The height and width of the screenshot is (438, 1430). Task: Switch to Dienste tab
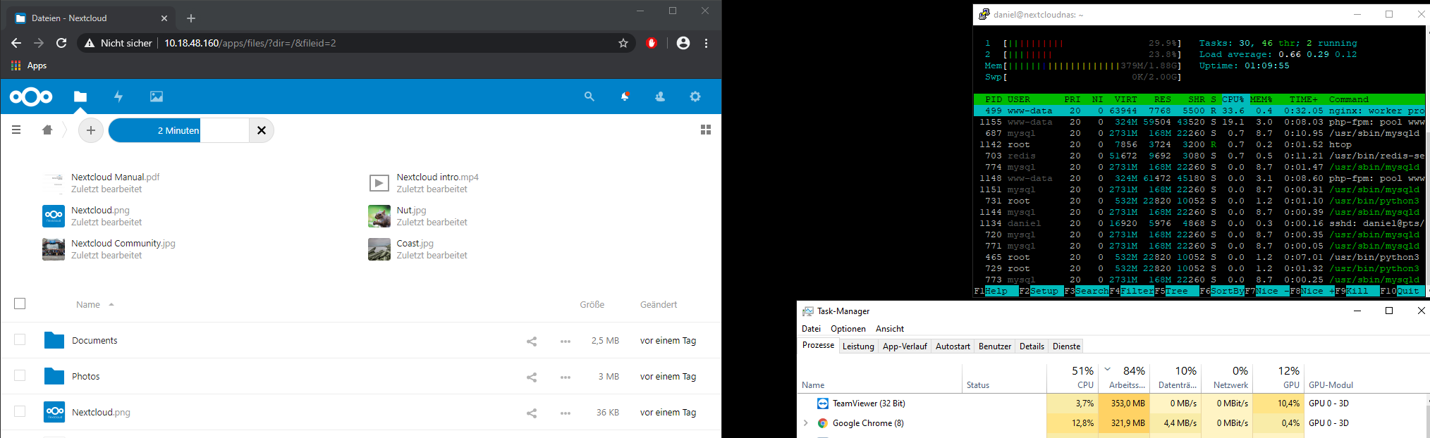coord(1066,346)
